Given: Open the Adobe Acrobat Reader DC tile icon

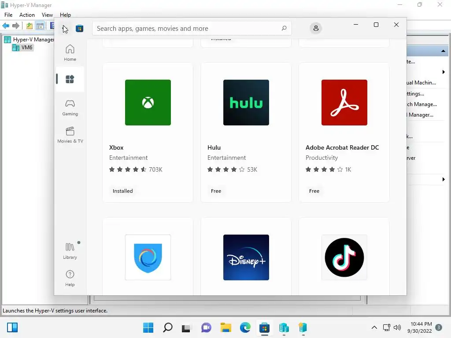Looking at the screenshot, I should 344,102.
